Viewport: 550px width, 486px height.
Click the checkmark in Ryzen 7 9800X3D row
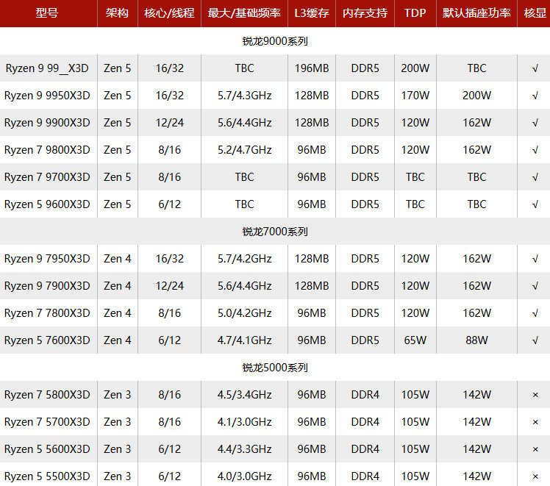coord(535,150)
